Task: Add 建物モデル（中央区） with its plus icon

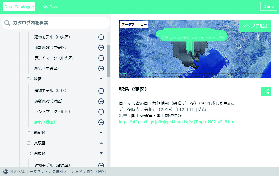Action: click(x=101, y=37)
